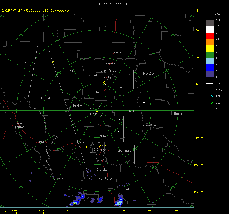The image size is (229, 214).
Task: Click the cyan 27ZW arrow icon
Action: tap(210, 96)
